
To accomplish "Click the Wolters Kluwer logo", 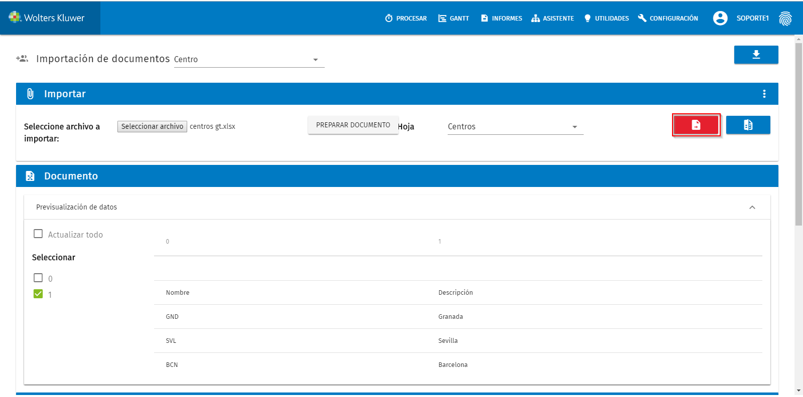I will [x=47, y=18].
